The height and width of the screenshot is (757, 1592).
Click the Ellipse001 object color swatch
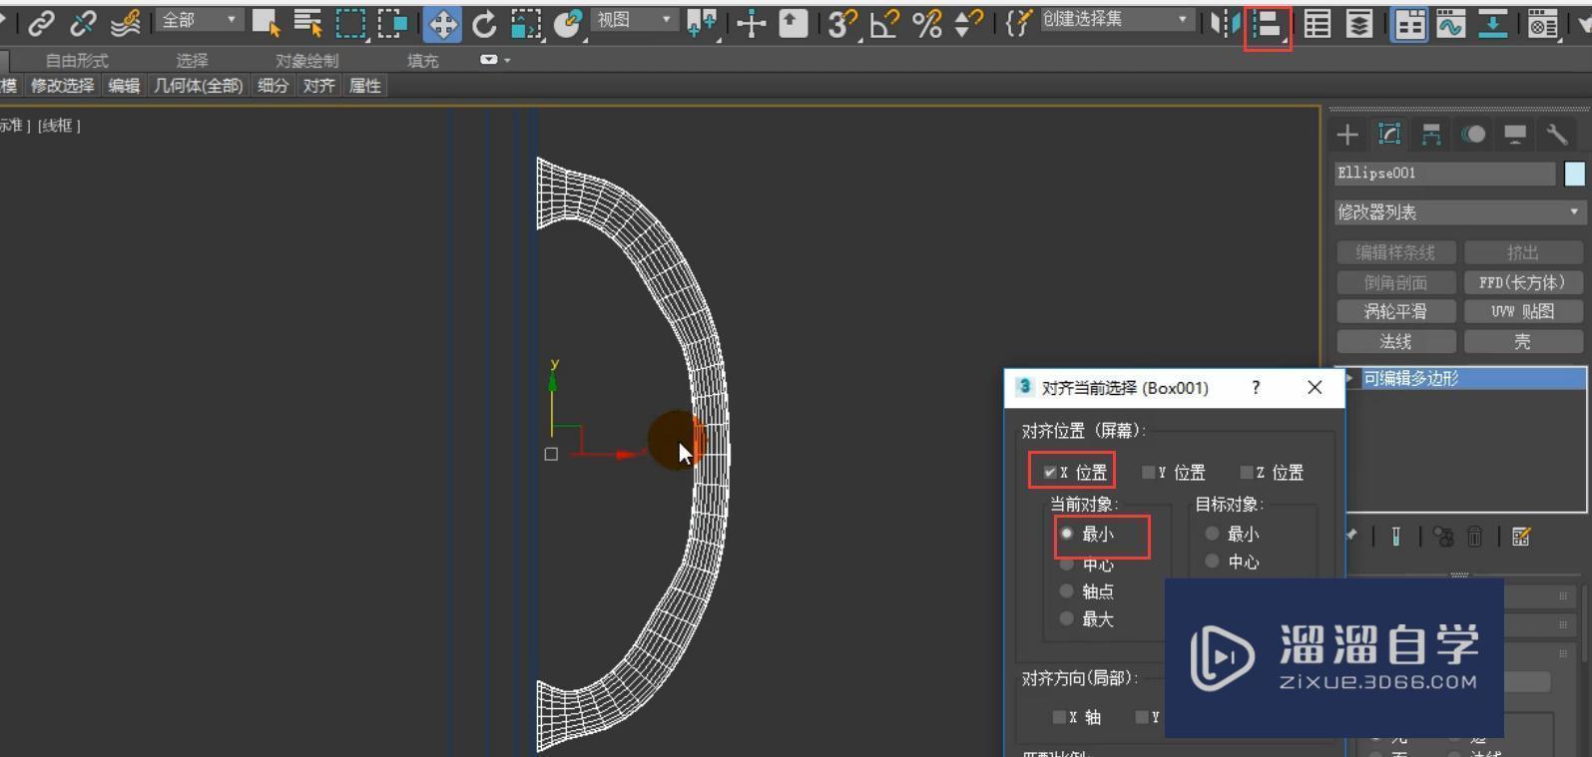click(x=1574, y=174)
